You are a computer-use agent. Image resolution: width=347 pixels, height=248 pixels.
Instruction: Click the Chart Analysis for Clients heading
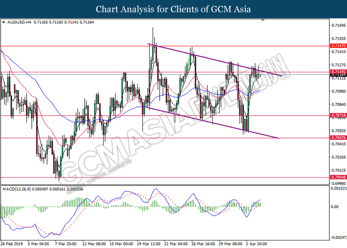[173, 9]
